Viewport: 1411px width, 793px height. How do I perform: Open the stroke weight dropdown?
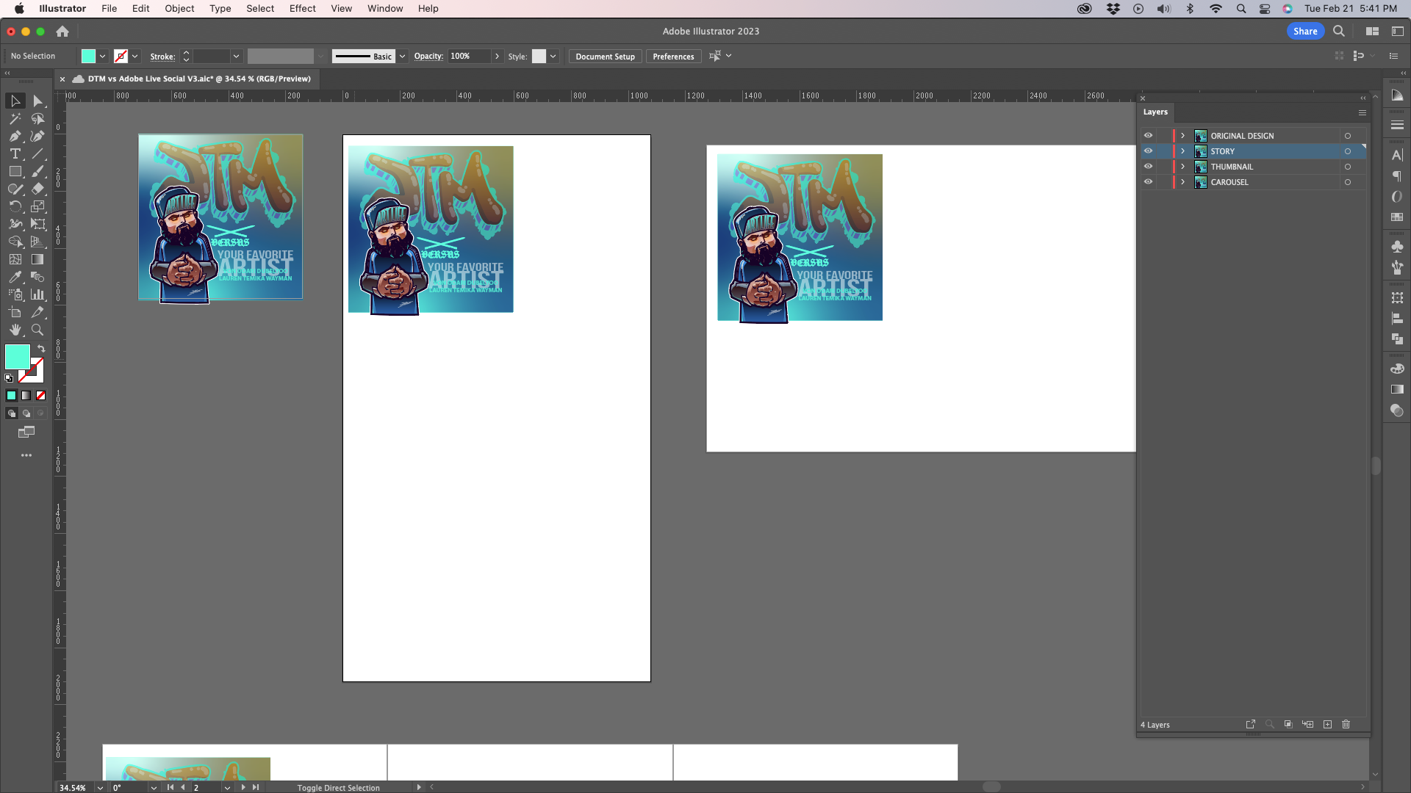pyautogui.click(x=236, y=57)
